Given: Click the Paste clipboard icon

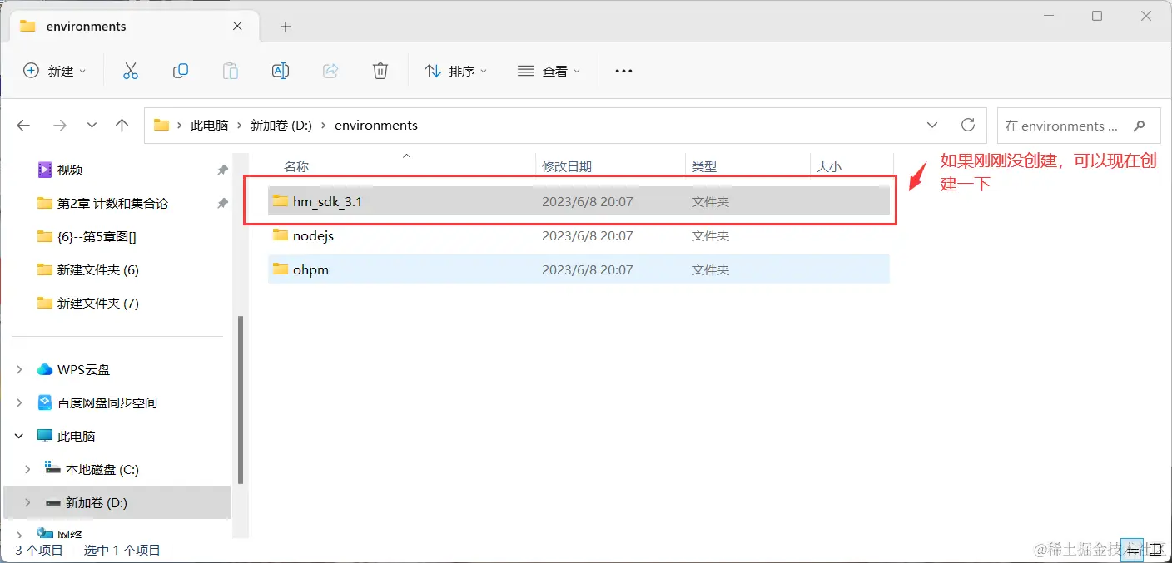Looking at the screenshot, I should [231, 71].
